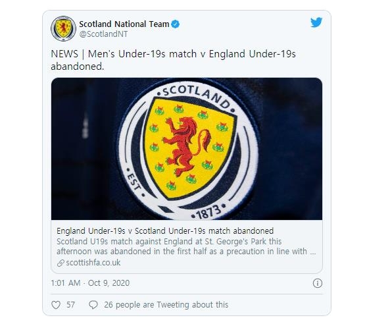365x326 pixels.
Task: View the 26 people are Tweeting about this
Action: (x=166, y=305)
